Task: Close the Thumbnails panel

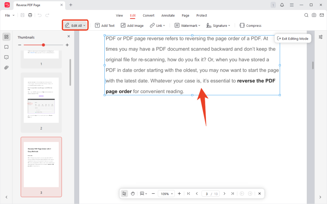Action: 69,36
